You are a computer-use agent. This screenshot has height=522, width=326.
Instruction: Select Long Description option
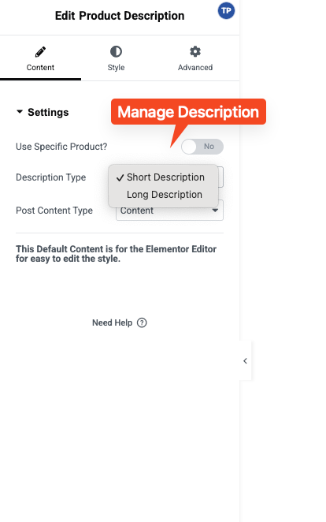pos(163,195)
